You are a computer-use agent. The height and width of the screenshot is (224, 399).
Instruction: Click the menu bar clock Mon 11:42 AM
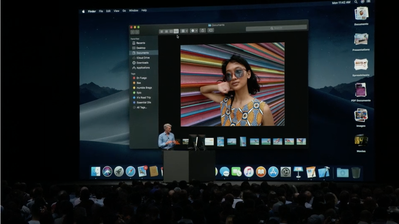tap(341, 3)
